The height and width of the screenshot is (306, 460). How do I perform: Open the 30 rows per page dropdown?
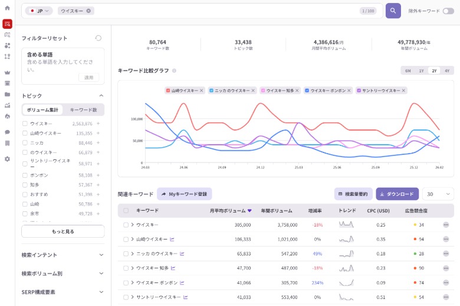438,194
